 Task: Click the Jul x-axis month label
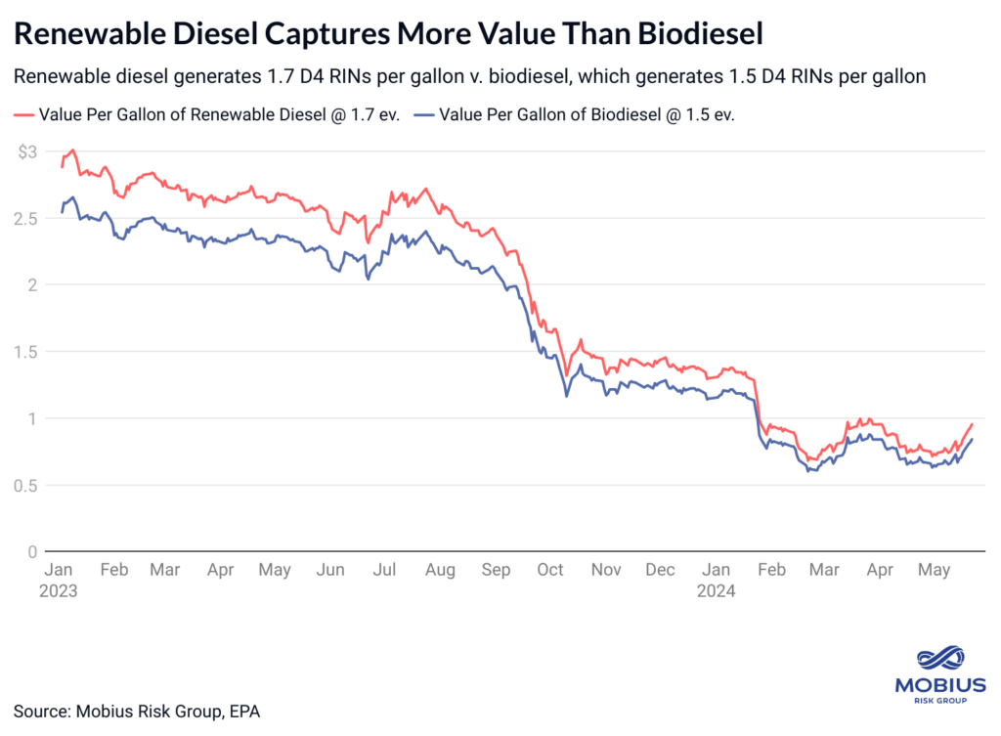pyautogui.click(x=385, y=570)
